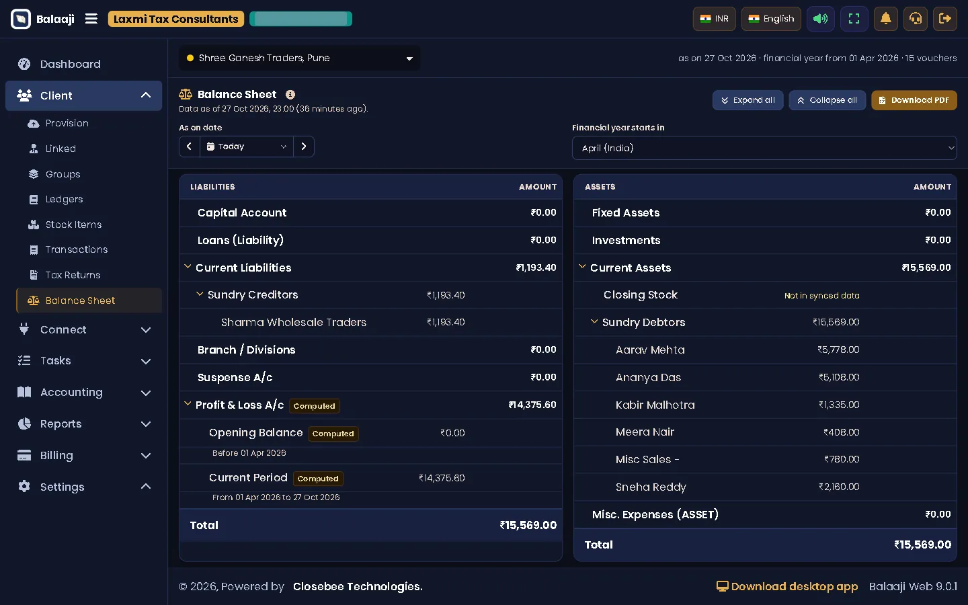Viewport: 968px width, 605px height.
Task: Open Transactions in sidebar
Action: (89, 249)
